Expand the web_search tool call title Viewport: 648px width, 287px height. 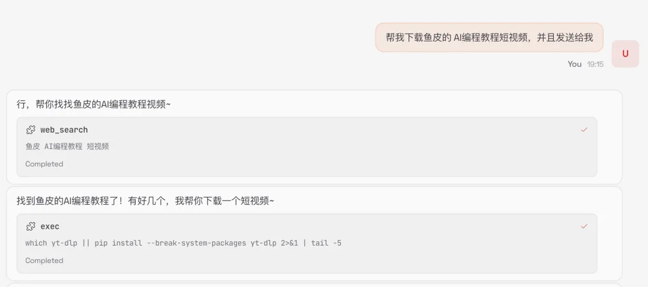coord(64,130)
